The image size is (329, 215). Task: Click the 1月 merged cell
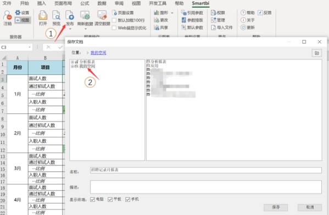click(x=18, y=94)
